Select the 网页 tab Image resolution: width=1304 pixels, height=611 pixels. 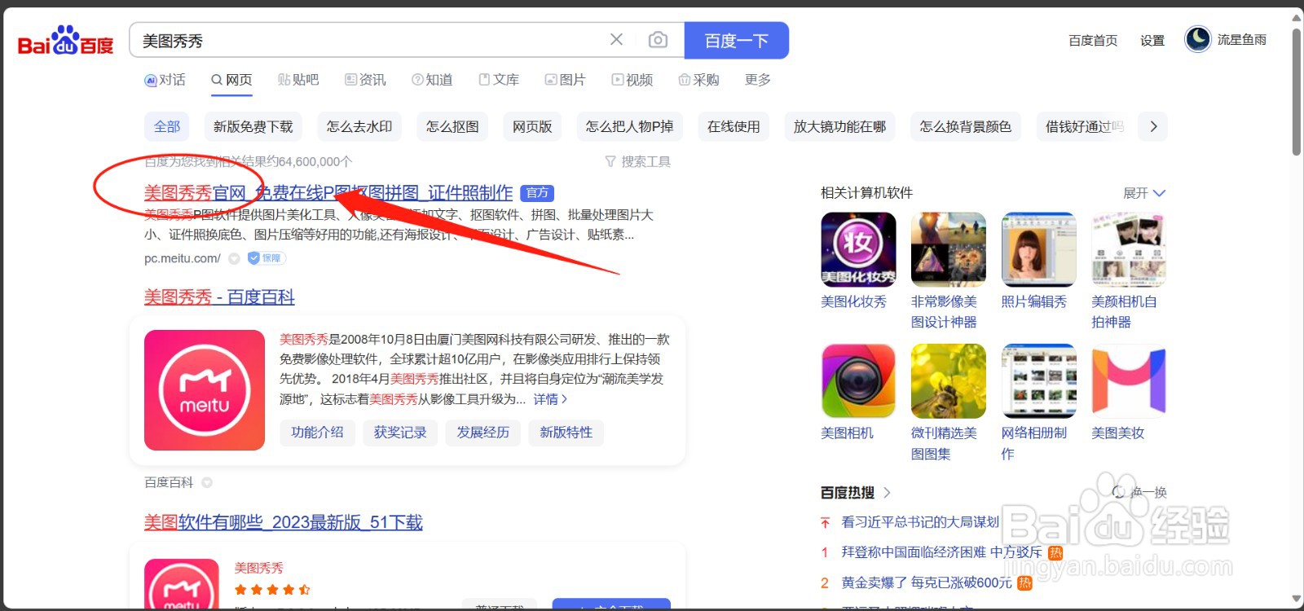point(231,80)
